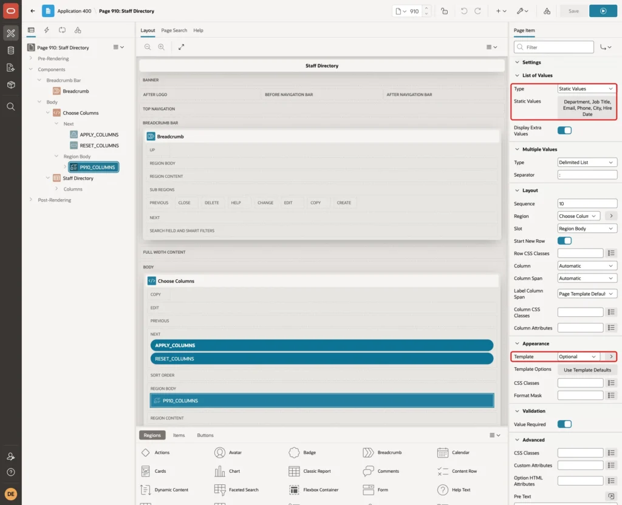Open List of Values Type dropdown
The width and height of the screenshot is (622, 505).
[x=587, y=89]
